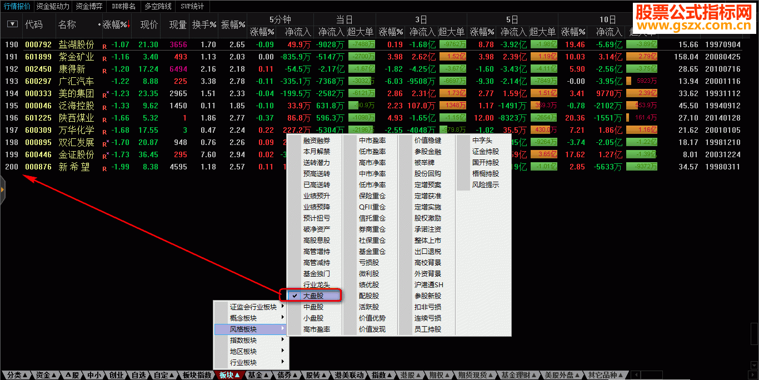Open the 基金▲ bottom tab popup
Screen dimensions: 759x380
(x=258, y=375)
